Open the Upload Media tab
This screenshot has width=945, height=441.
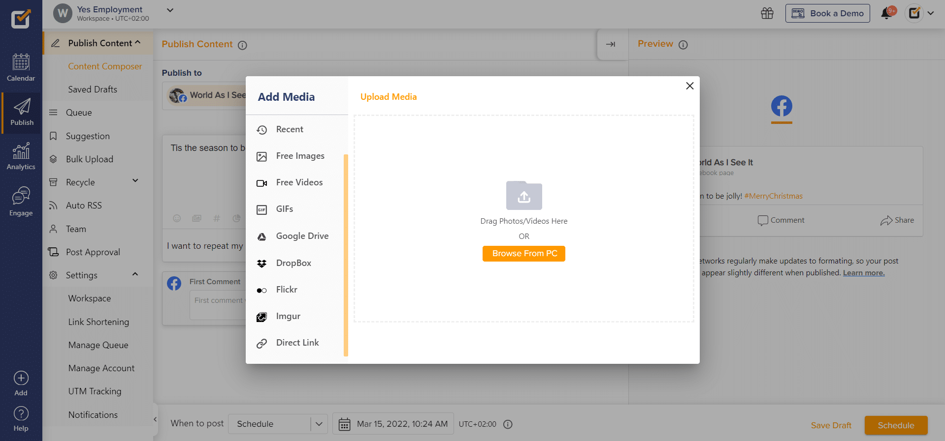pos(389,97)
